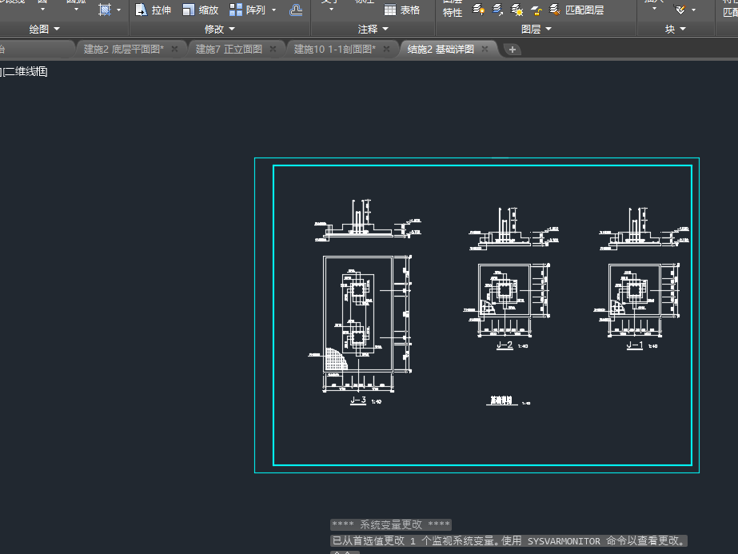738x554 pixels.
Task: Expand the Draw (绘图) panel
Action: point(44,30)
